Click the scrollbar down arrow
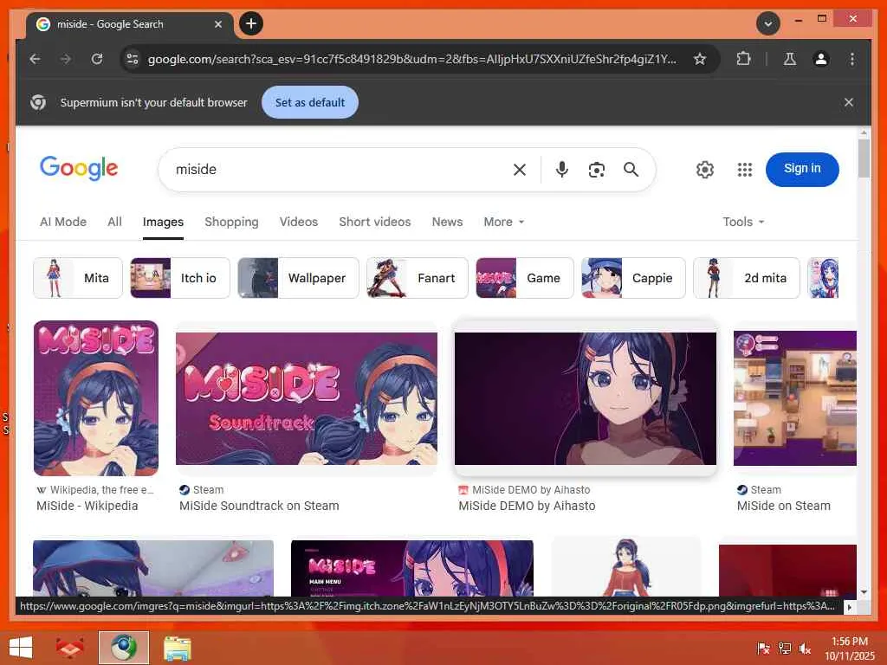Viewport: 887px width, 665px height. (864, 592)
